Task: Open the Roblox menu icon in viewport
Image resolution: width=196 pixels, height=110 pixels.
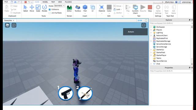Action: 7,25
